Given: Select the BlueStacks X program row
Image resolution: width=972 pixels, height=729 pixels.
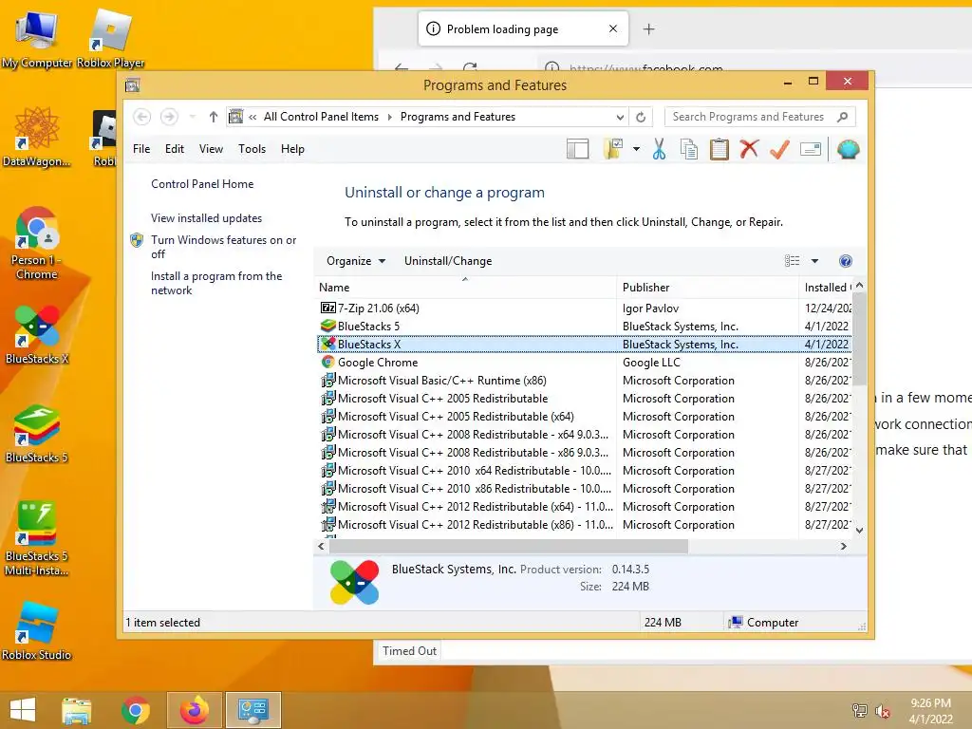Looking at the screenshot, I should (584, 344).
